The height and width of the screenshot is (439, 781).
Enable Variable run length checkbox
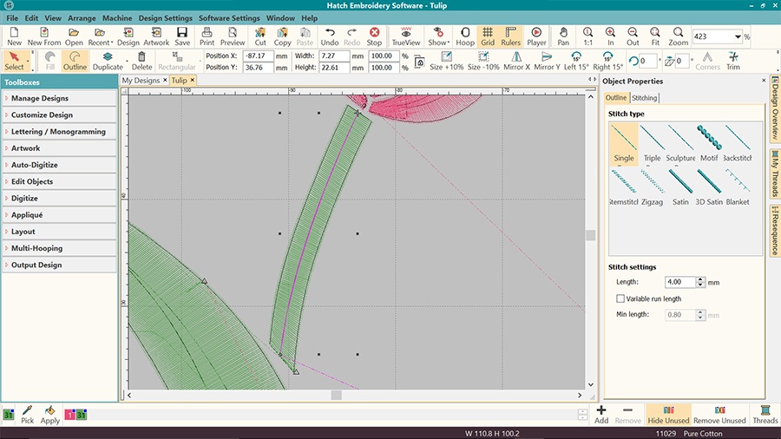[620, 298]
